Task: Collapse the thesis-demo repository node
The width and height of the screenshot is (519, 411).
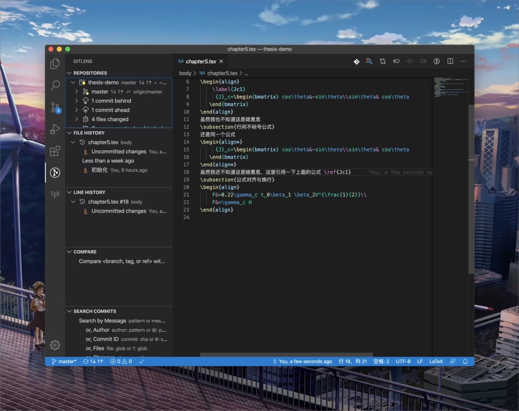Action: click(x=73, y=82)
